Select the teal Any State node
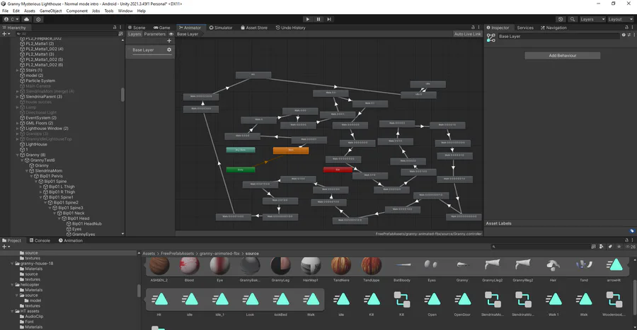The height and width of the screenshot is (330, 637). click(x=241, y=150)
